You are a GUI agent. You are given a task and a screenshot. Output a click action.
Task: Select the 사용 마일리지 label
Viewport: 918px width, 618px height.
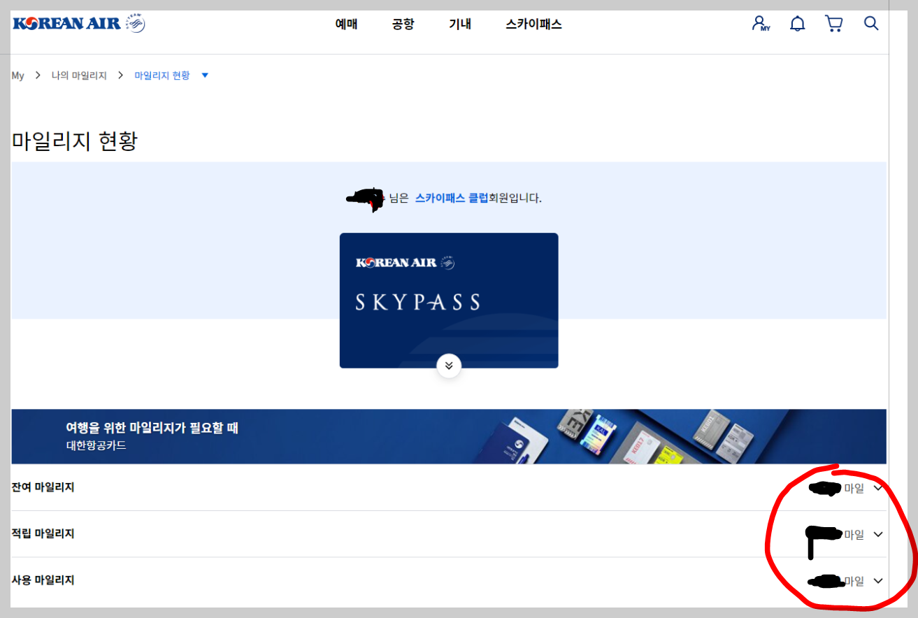point(43,580)
